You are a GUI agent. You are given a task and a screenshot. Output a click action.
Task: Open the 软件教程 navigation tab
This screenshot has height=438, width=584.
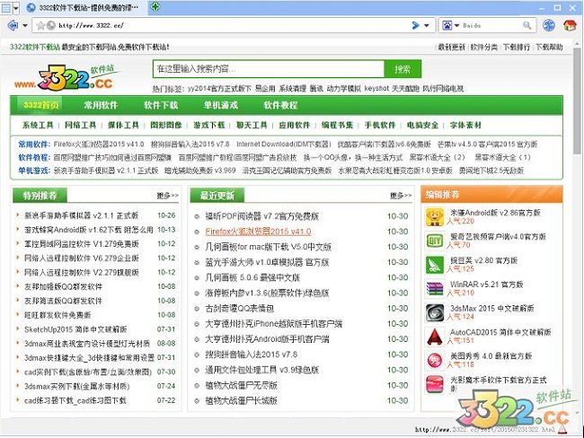pos(280,105)
